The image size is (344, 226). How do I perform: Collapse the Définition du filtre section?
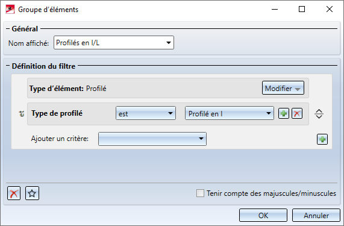8,66
